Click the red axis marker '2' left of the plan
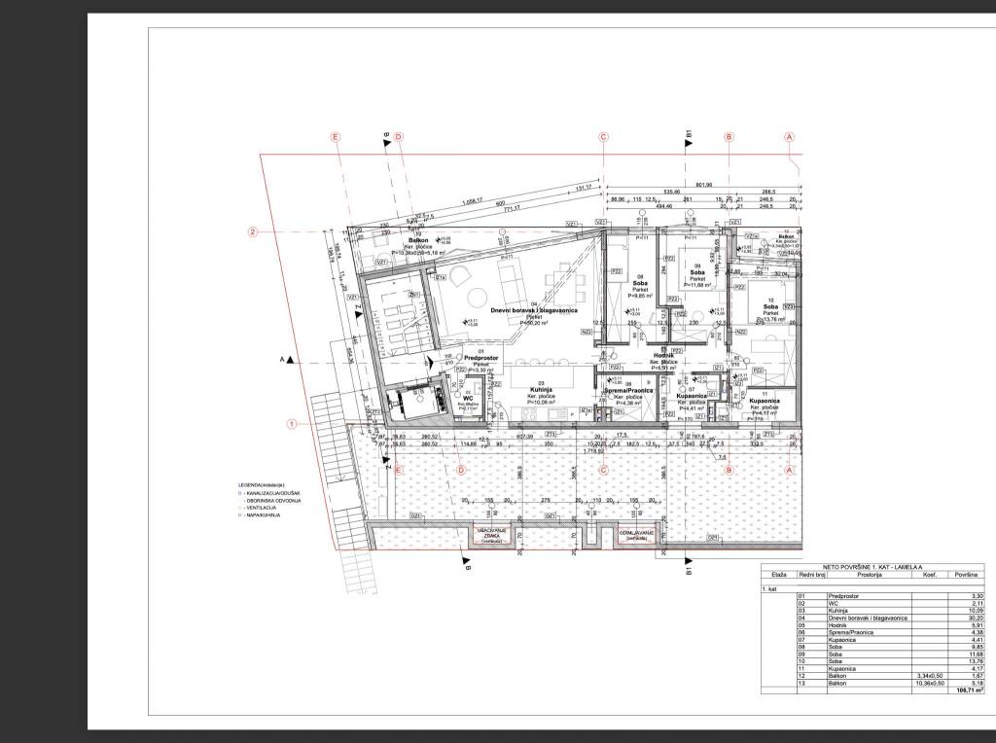Viewport: 996px width, 743px height. click(x=253, y=231)
